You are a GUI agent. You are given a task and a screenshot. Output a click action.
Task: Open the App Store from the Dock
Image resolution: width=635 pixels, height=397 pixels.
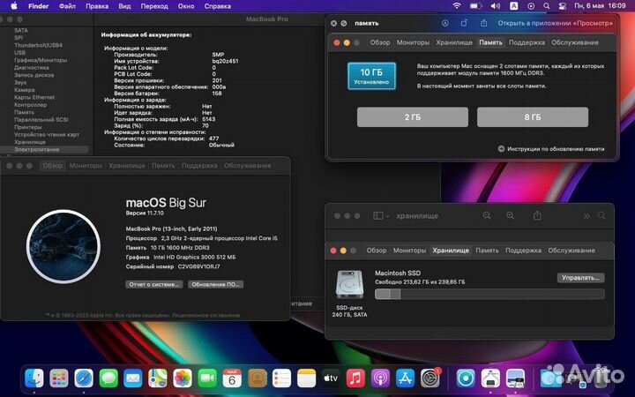pyautogui.click(x=405, y=378)
